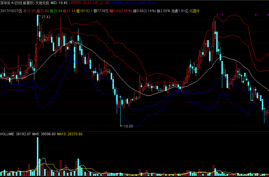Select the MA5: 39596.80 readout
269x177 pixels.
pyautogui.click(x=44, y=134)
